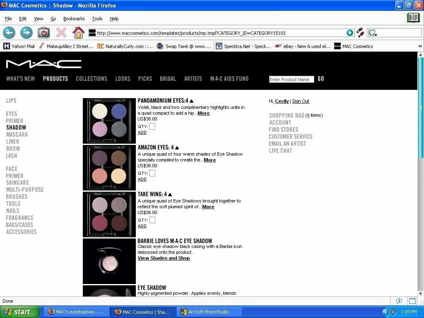Click the window icon in the status bar
Screen dimensions: 424x318
click(412, 301)
